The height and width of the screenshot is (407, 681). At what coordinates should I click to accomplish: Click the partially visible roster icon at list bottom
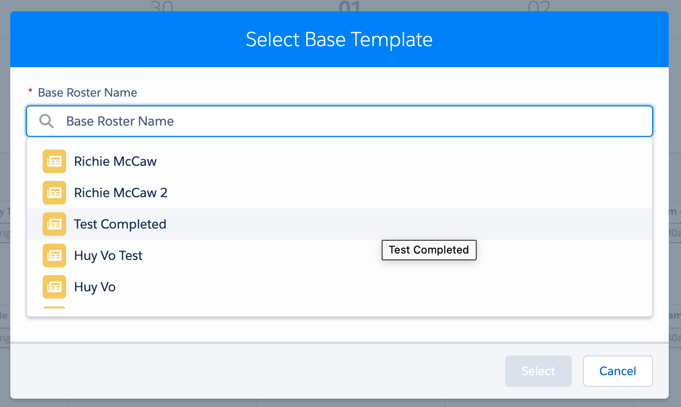click(x=54, y=308)
